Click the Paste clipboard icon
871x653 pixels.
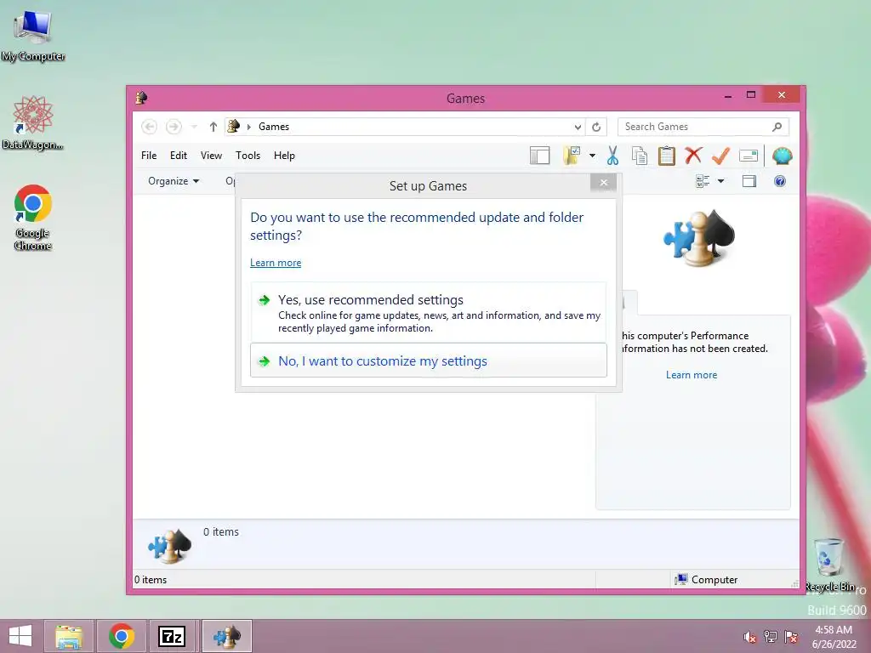(x=667, y=156)
